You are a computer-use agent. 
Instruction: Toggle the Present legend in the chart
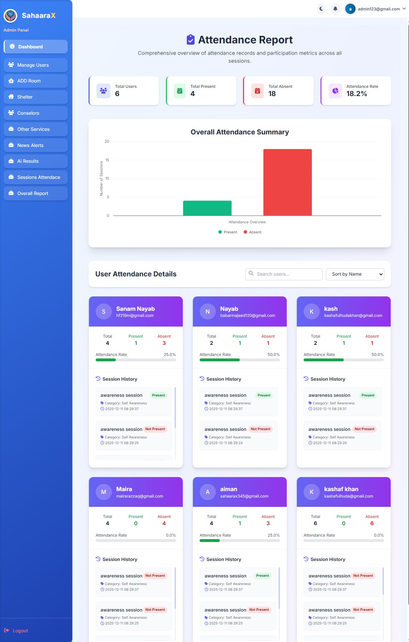(x=228, y=232)
